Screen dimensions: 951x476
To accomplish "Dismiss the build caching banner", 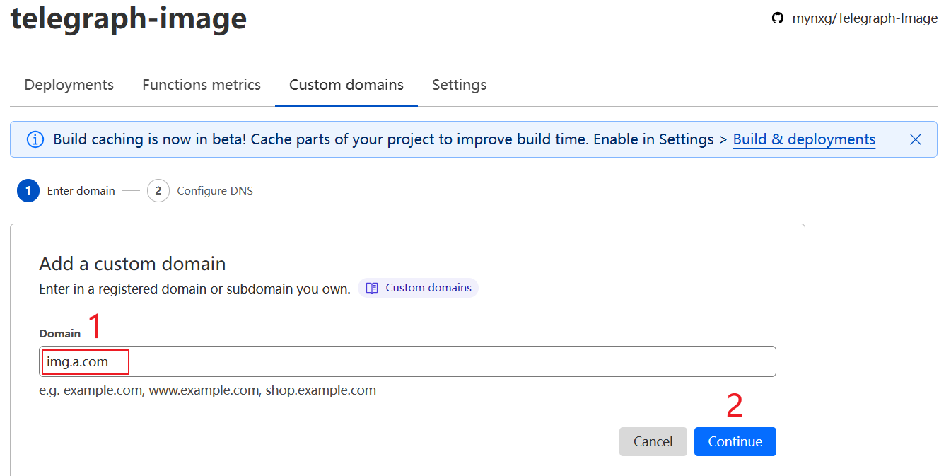I will coord(916,139).
